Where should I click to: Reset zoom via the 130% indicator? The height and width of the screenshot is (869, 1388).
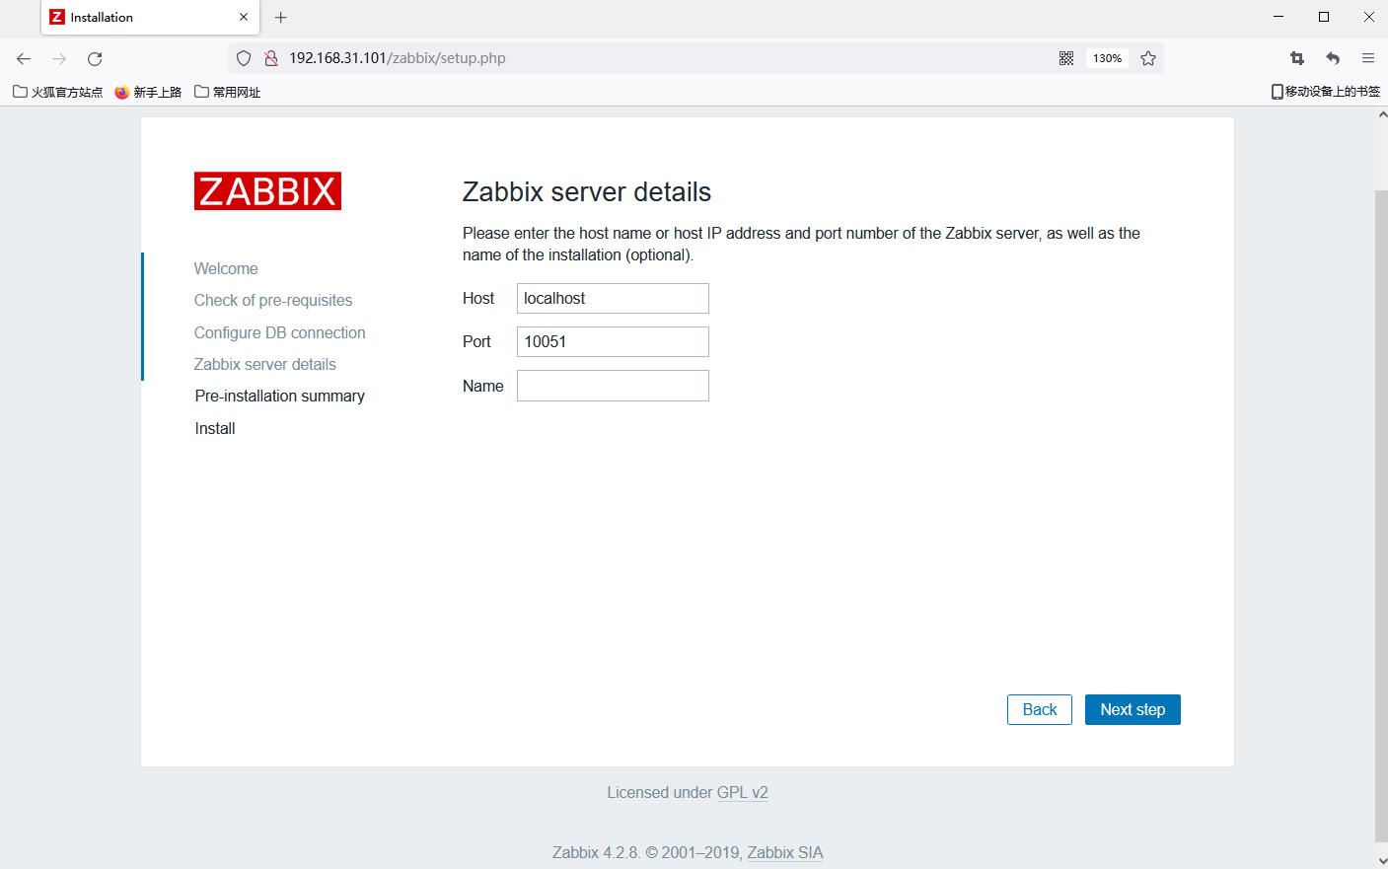click(1107, 57)
